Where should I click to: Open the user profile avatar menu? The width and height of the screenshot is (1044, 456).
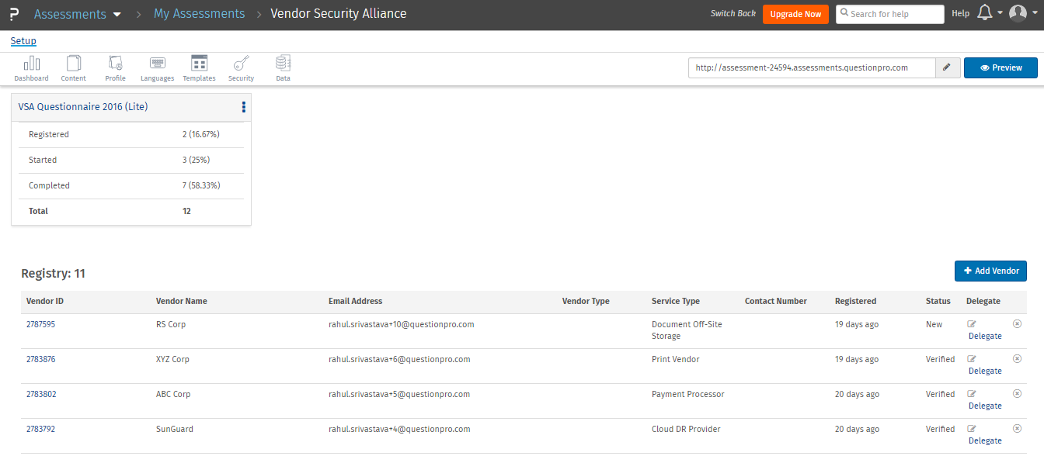coord(1019,14)
